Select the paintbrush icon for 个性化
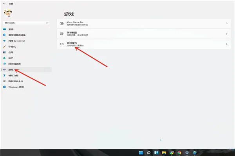This screenshot has height=156, width=235. pyautogui.click(x=4, y=46)
